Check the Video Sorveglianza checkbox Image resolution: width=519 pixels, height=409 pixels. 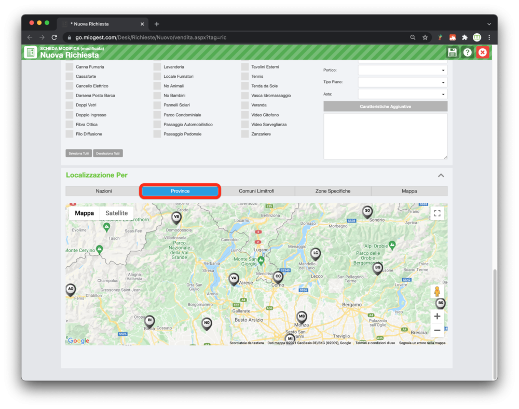[x=245, y=125]
